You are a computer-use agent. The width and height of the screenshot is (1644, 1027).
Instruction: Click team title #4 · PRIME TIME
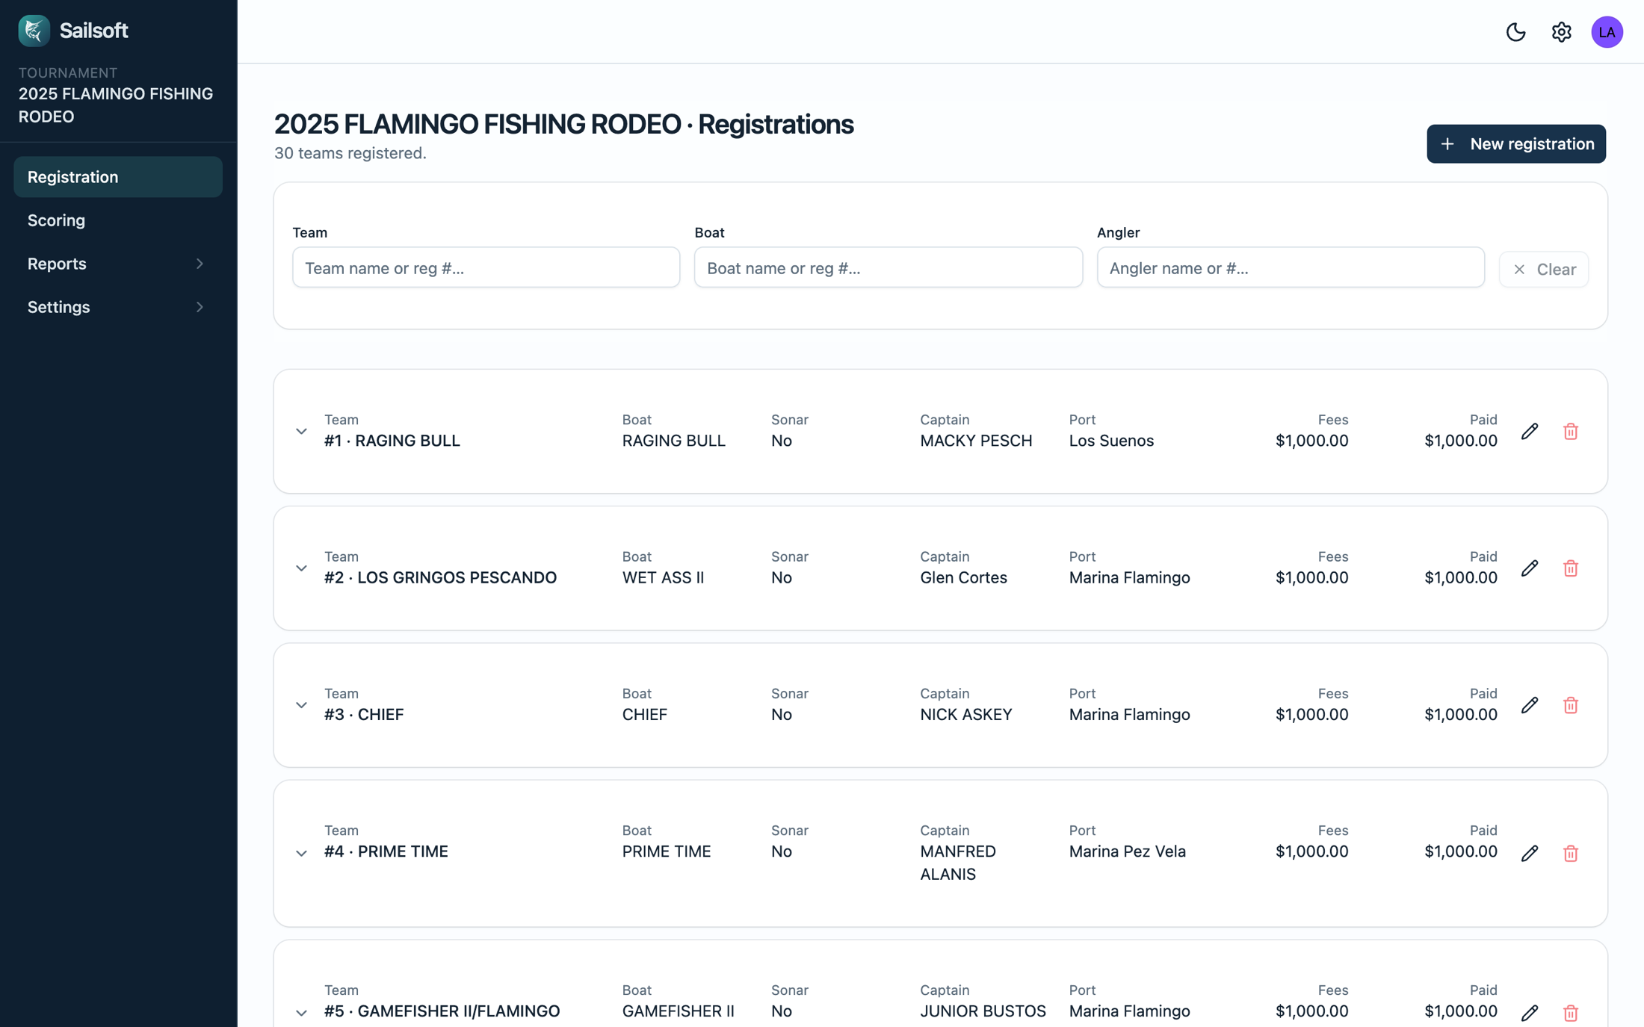point(386,851)
